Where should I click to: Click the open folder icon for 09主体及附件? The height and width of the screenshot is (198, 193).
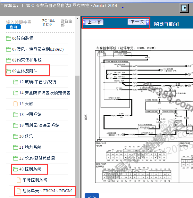click(x=9, y=71)
